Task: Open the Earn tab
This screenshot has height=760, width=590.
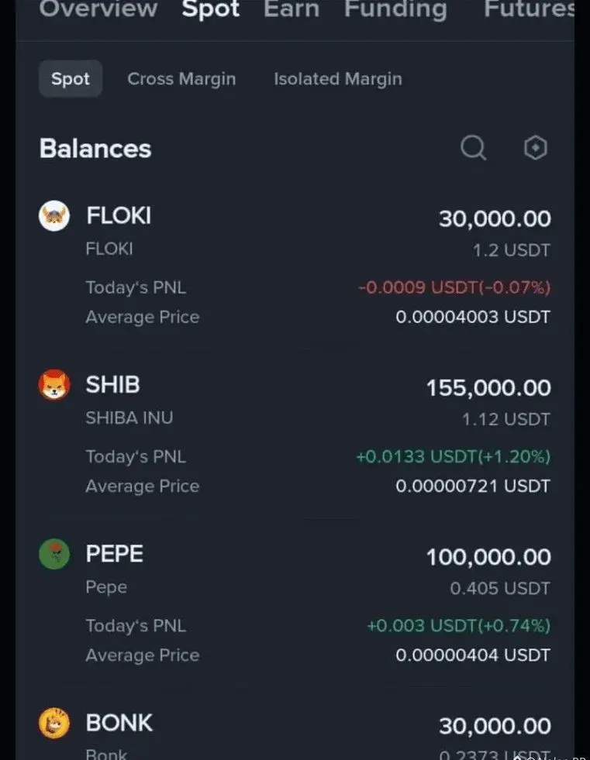Action: pyautogui.click(x=291, y=9)
